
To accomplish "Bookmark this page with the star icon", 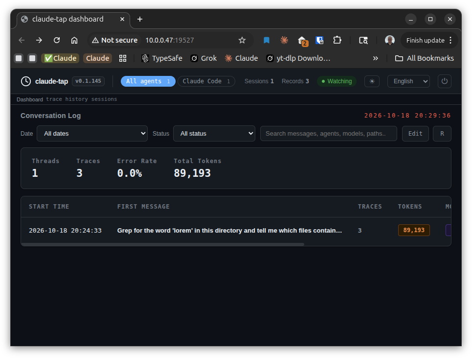I will [242, 40].
